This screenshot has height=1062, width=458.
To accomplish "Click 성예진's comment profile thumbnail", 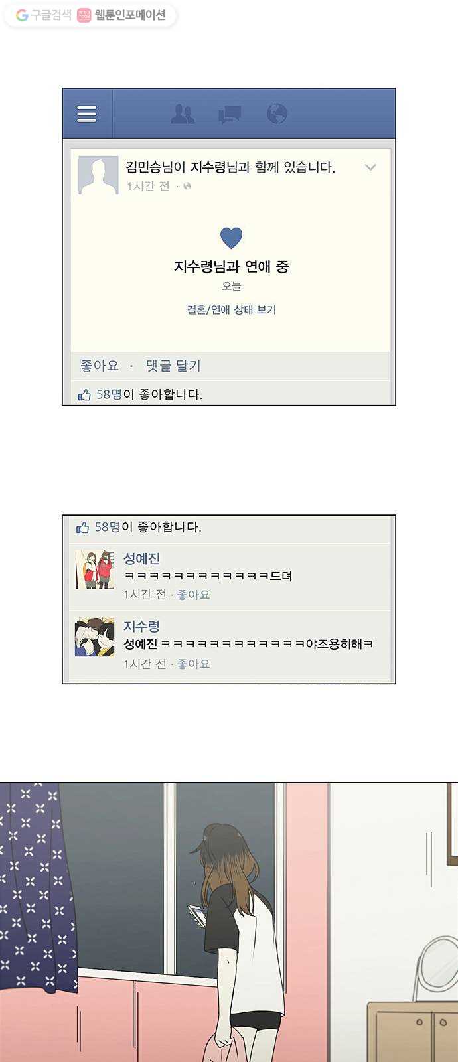I will point(94,569).
